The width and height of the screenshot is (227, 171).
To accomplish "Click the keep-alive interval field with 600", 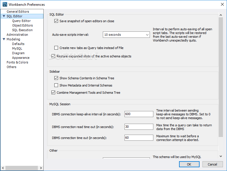I will pos(139,114).
